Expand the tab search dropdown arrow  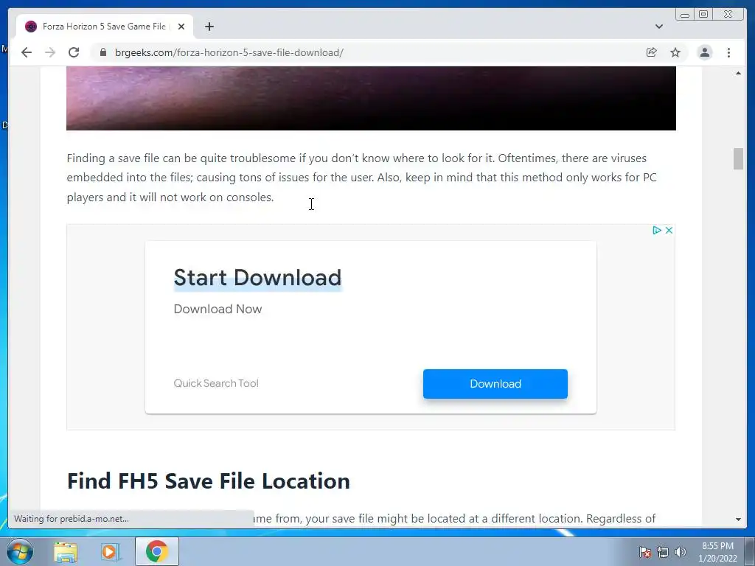658,27
